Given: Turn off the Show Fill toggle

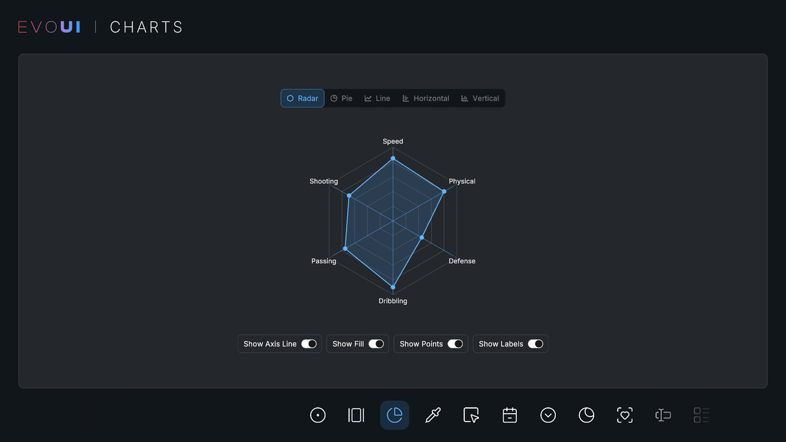Looking at the screenshot, I should point(376,343).
